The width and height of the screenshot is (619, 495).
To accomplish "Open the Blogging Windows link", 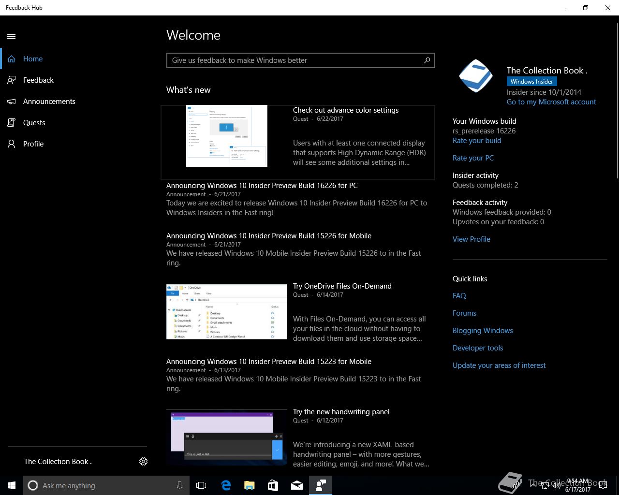I will (x=483, y=331).
